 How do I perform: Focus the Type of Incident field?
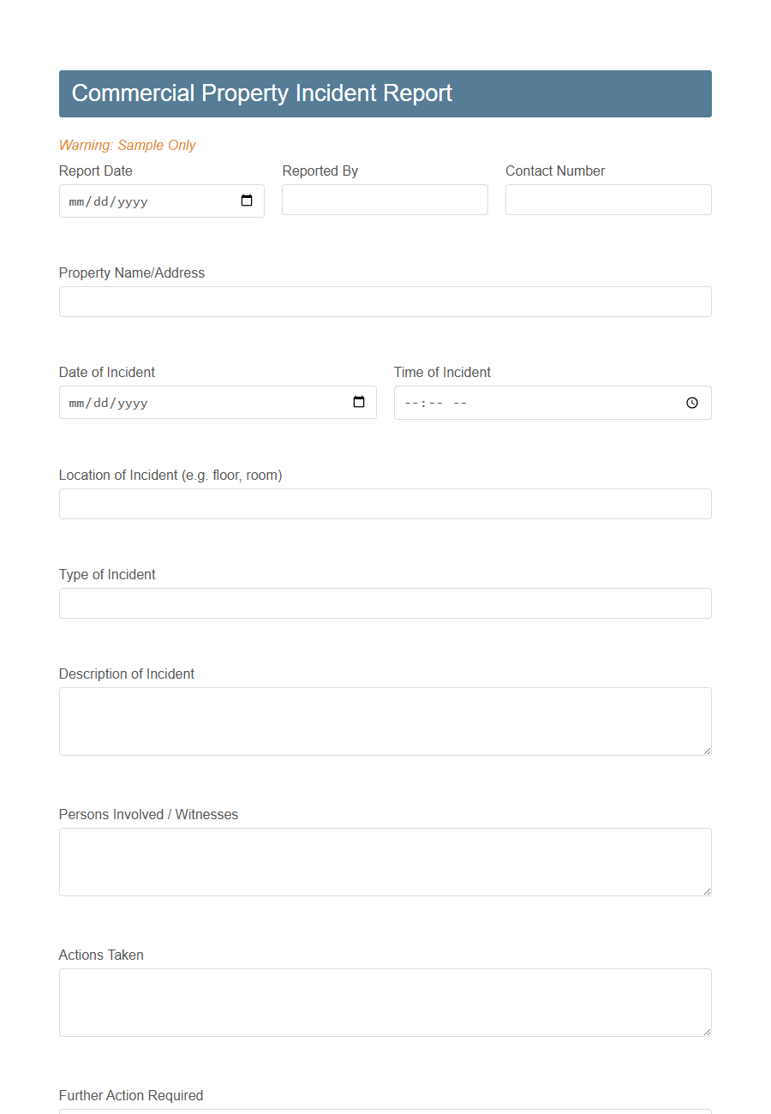pyautogui.click(x=385, y=602)
